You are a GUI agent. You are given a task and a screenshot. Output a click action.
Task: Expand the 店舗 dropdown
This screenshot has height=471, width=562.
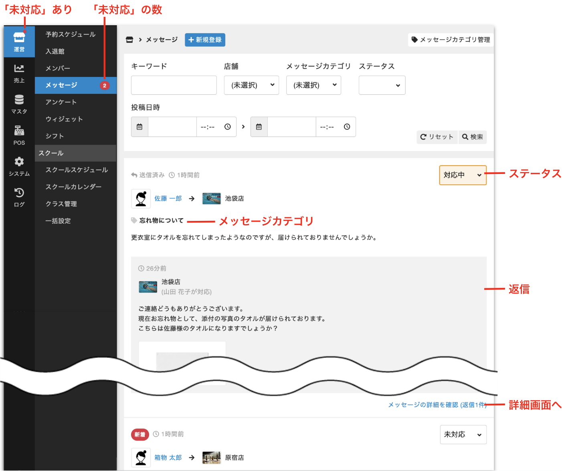pos(251,85)
